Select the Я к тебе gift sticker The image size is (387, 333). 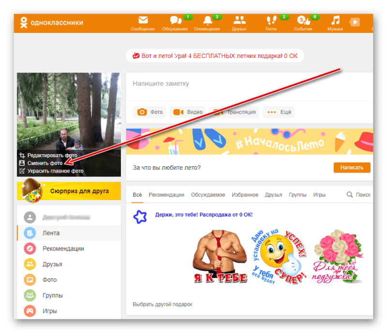(x=220, y=257)
